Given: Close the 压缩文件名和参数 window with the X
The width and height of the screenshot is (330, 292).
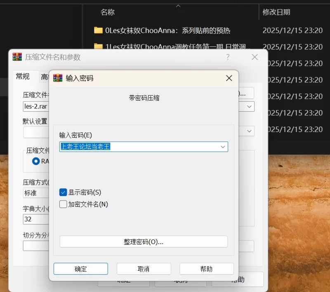Looking at the screenshot, I should click(255, 57).
